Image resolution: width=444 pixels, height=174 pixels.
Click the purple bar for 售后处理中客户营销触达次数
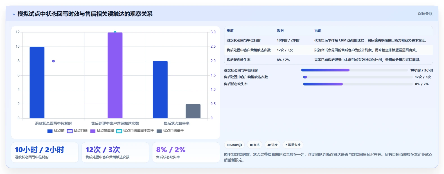coord(115,75)
